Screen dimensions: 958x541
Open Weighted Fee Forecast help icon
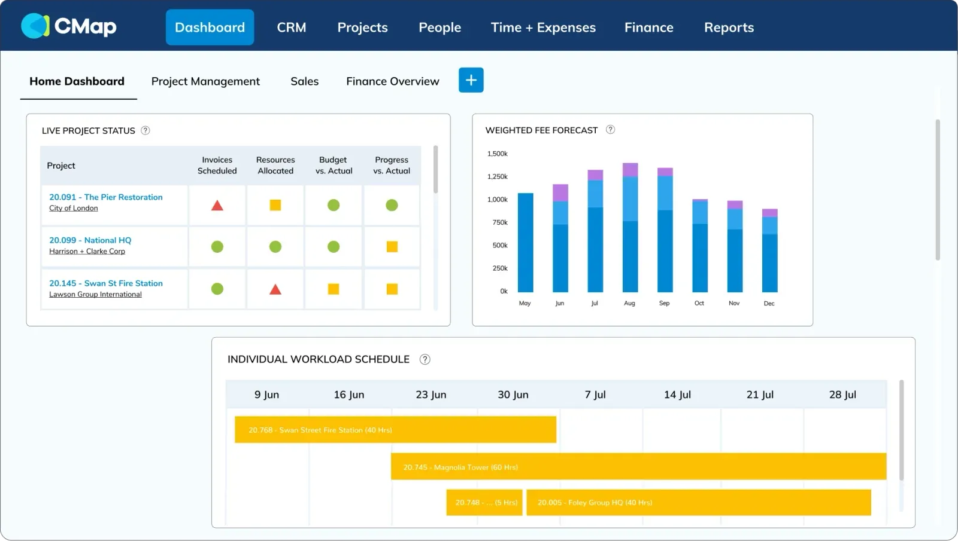[610, 130]
